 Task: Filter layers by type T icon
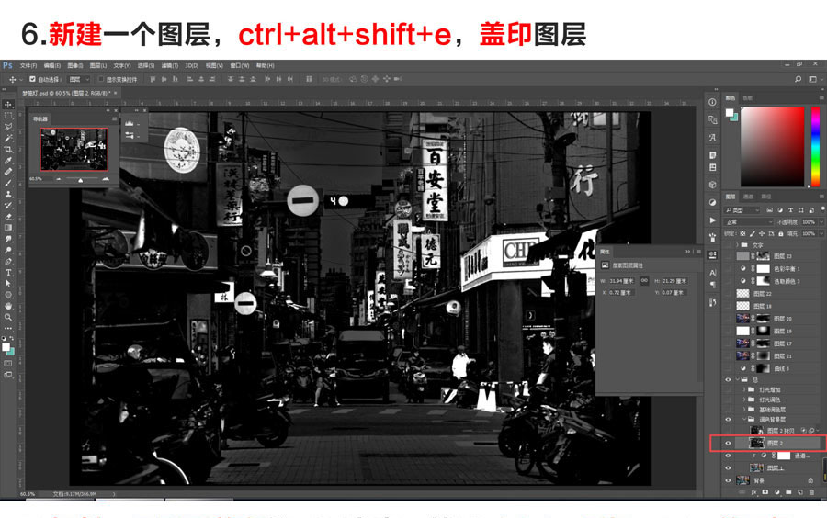pyautogui.click(x=790, y=210)
